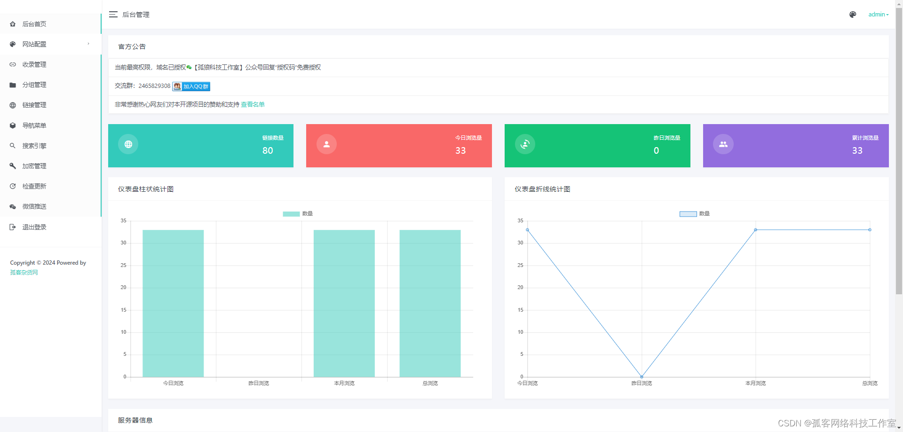Click the logout icon beside 退出登录

[13, 227]
